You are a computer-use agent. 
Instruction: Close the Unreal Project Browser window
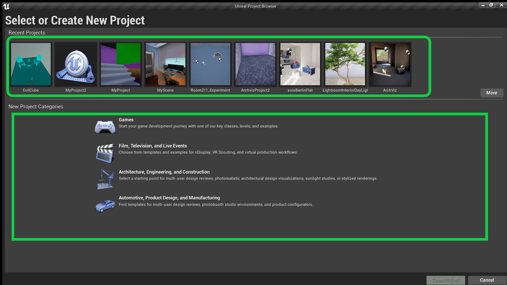501,5
